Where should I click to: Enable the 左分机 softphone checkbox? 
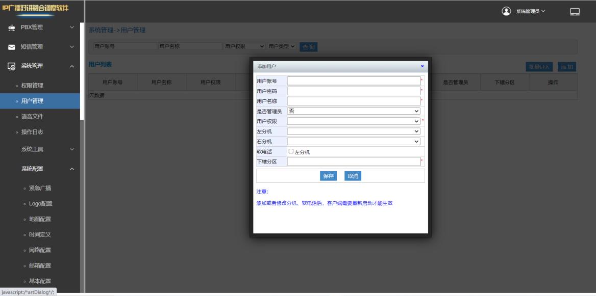tap(291, 151)
